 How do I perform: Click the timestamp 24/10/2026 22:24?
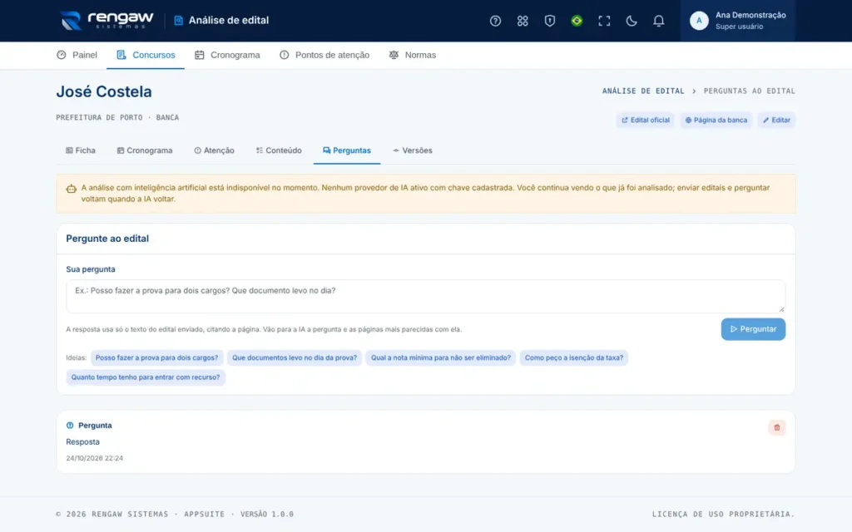[x=95, y=458]
